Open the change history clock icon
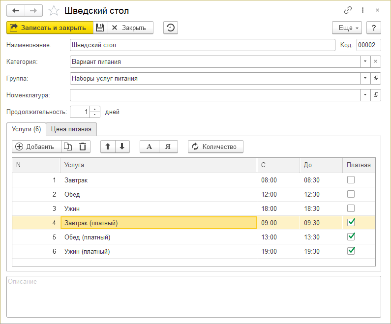The image size is (391, 324). [x=170, y=28]
